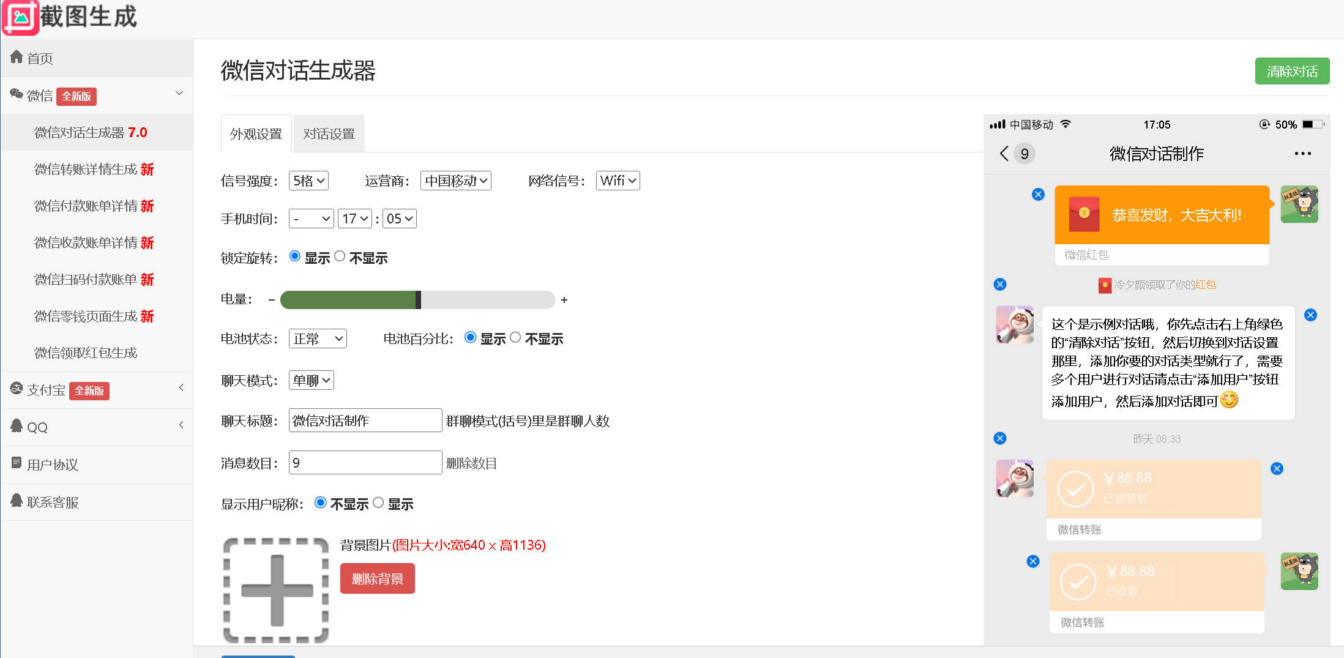Click the back arrow in phone preview header

coord(1004,154)
